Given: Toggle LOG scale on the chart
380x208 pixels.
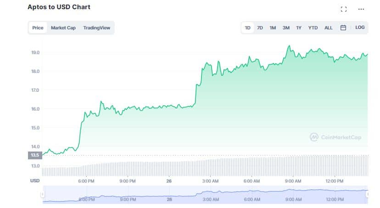Looking at the screenshot, I should pyautogui.click(x=360, y=28).
